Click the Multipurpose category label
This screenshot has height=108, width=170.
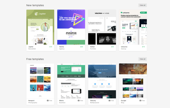(x=95, y=103)
